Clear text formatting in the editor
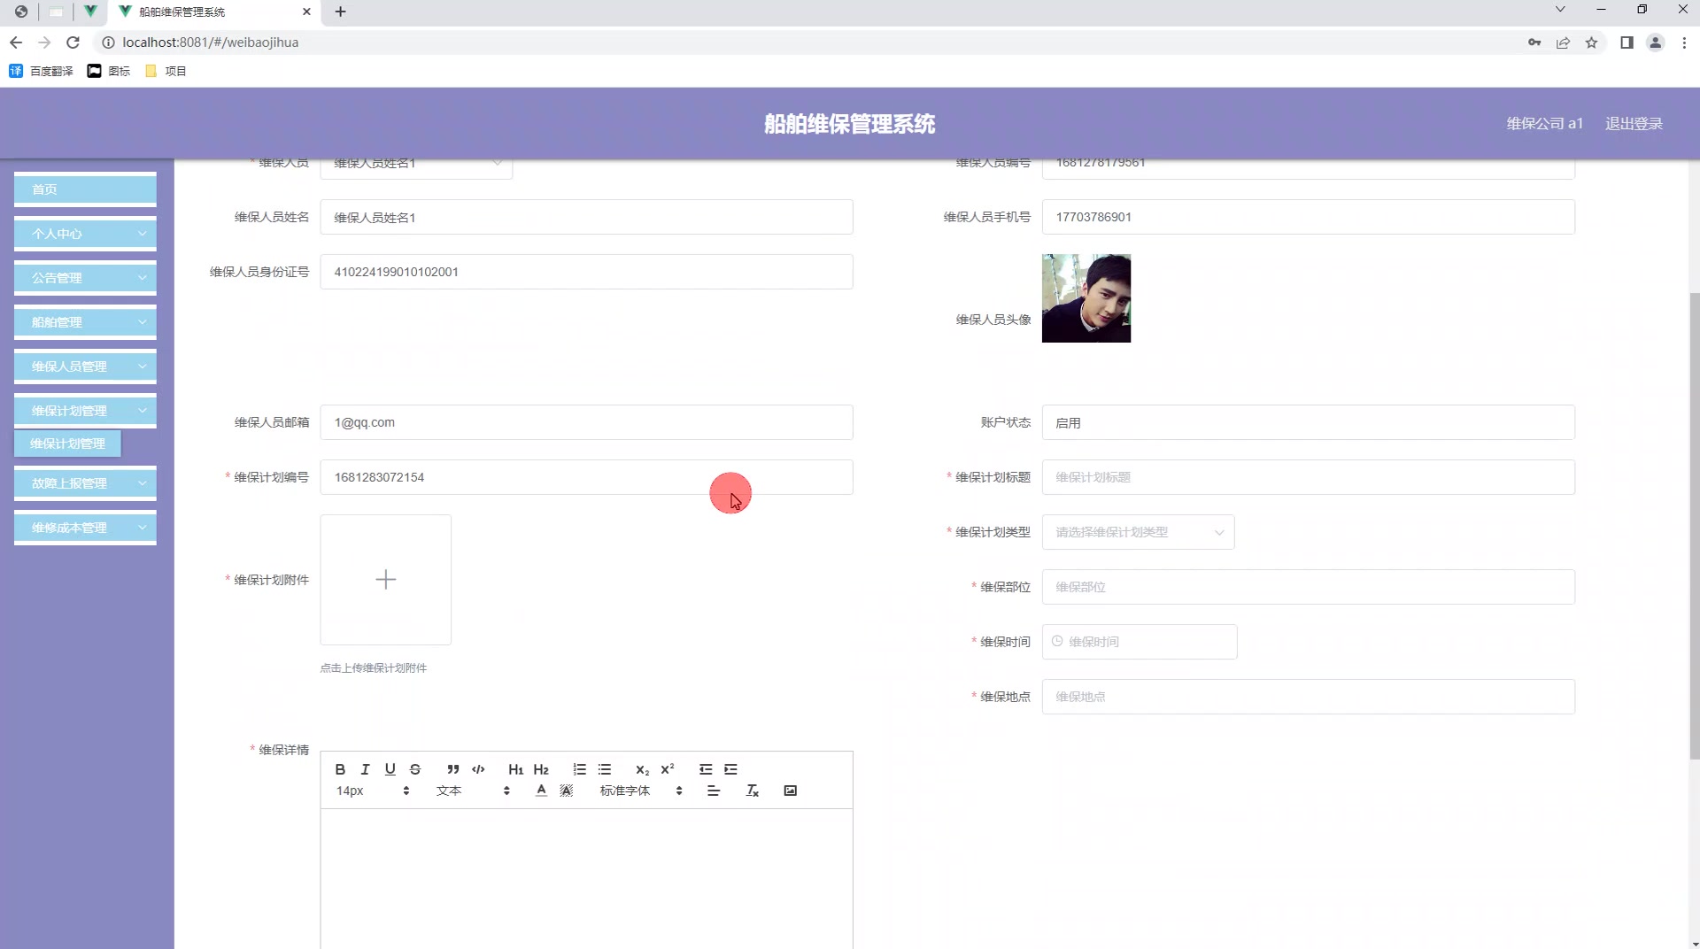This screenshot has height=949, width=1700. point(753,791)
